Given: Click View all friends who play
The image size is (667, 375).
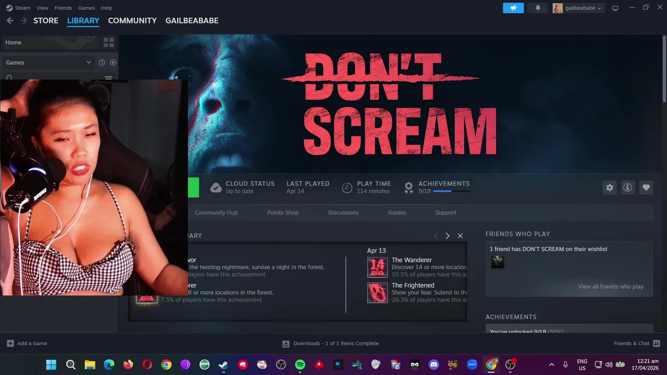Looking at the screenshot, I should click(610, 286).
